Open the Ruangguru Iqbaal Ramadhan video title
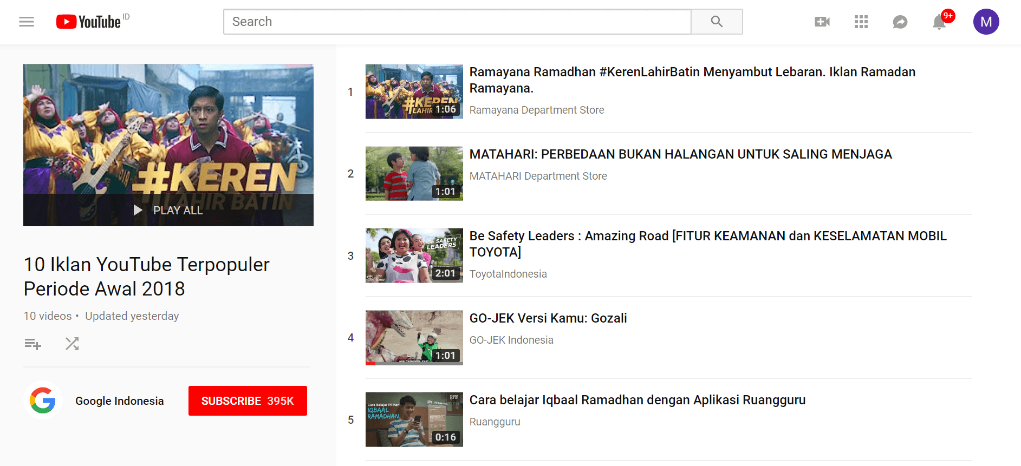The height and width of the screenshot is (466, 1021). tap(637, 400)
